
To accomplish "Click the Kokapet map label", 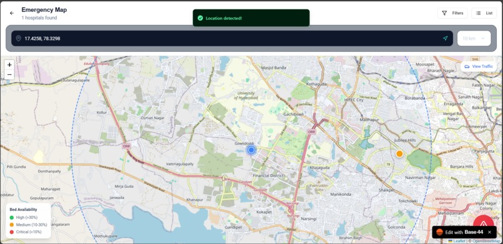I will pos(265,212).
